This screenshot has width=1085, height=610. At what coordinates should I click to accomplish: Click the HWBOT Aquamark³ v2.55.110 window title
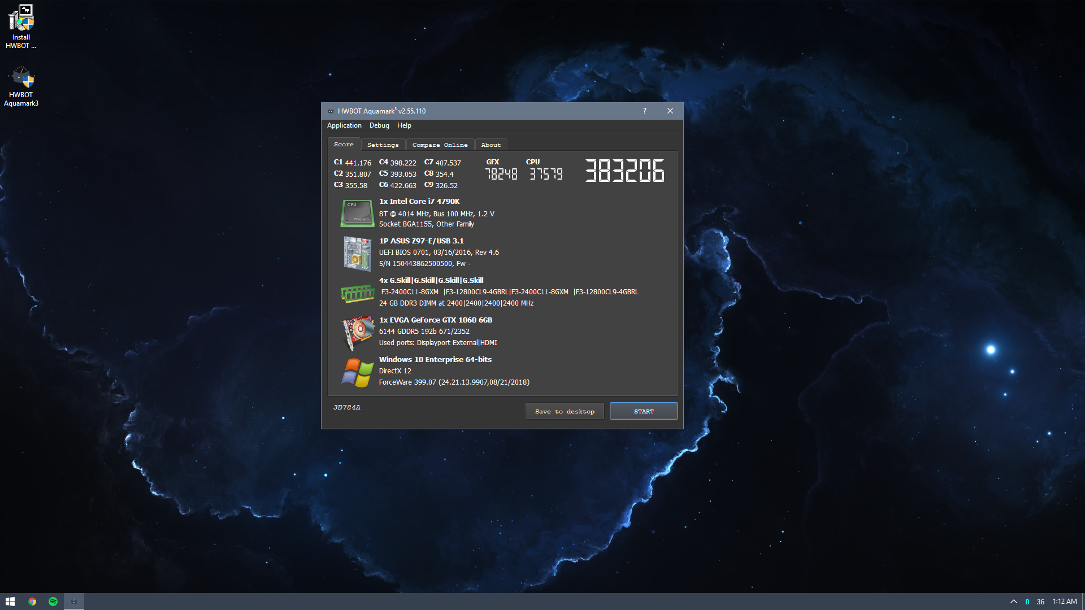pos(381,111)
